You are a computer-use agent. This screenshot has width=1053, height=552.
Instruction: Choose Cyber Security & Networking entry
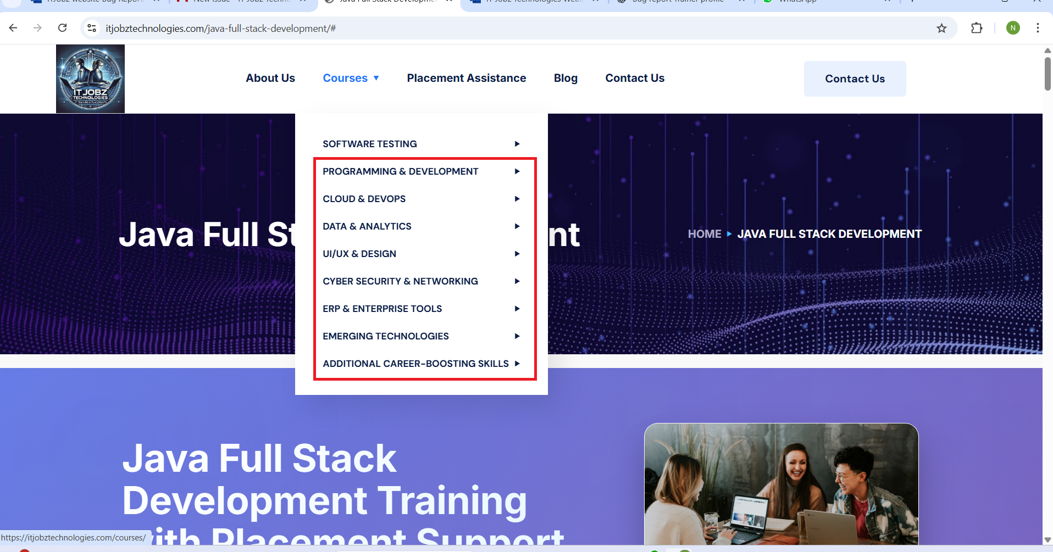click(400, 281)
